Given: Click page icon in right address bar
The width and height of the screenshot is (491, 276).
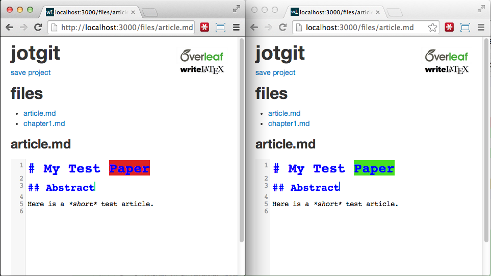Looking at the screenshot, I should [x=299, y=28].
